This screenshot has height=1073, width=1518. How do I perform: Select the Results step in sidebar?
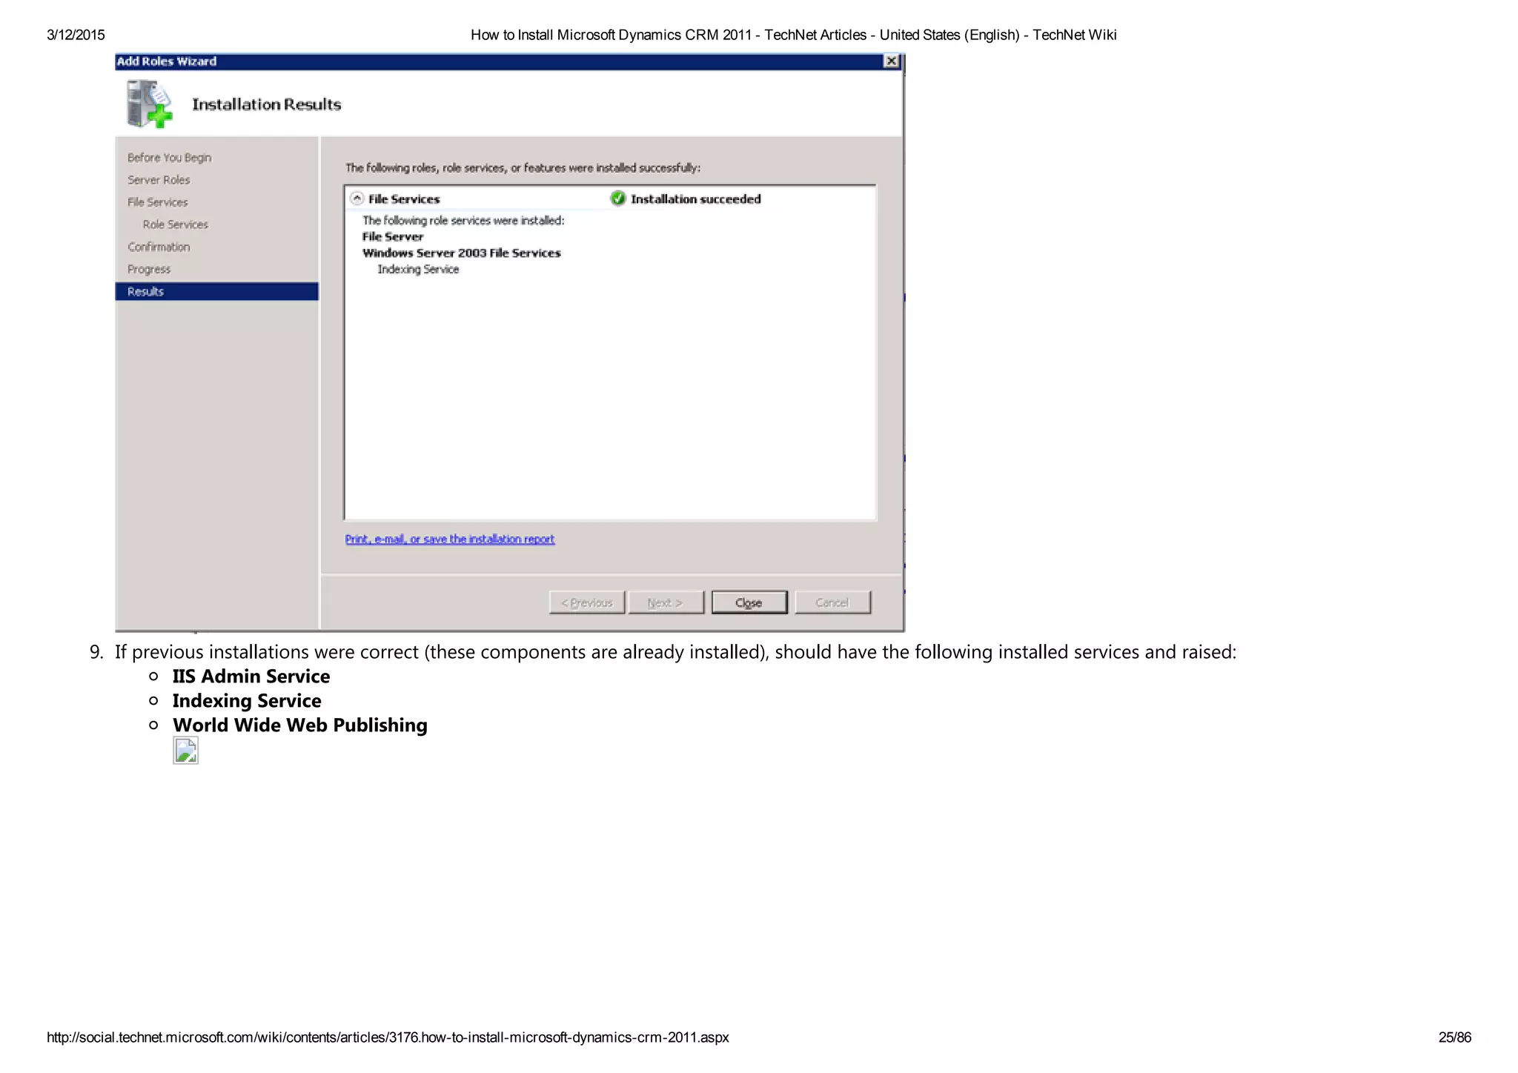point(216,291)
